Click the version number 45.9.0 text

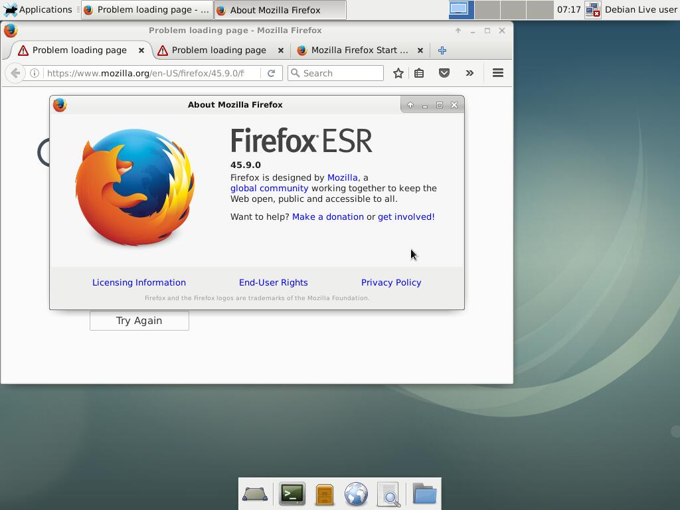(246, 165)
